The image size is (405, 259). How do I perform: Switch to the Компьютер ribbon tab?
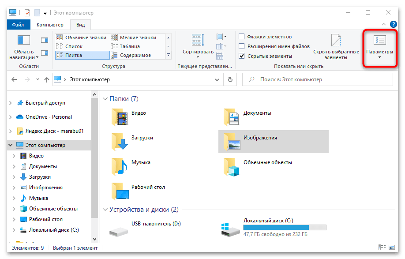pos(50,25)
